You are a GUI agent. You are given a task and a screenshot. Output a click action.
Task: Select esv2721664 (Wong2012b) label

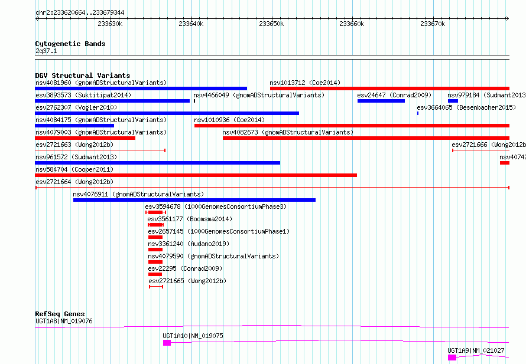pyautogui.click(x=74, y=182)
